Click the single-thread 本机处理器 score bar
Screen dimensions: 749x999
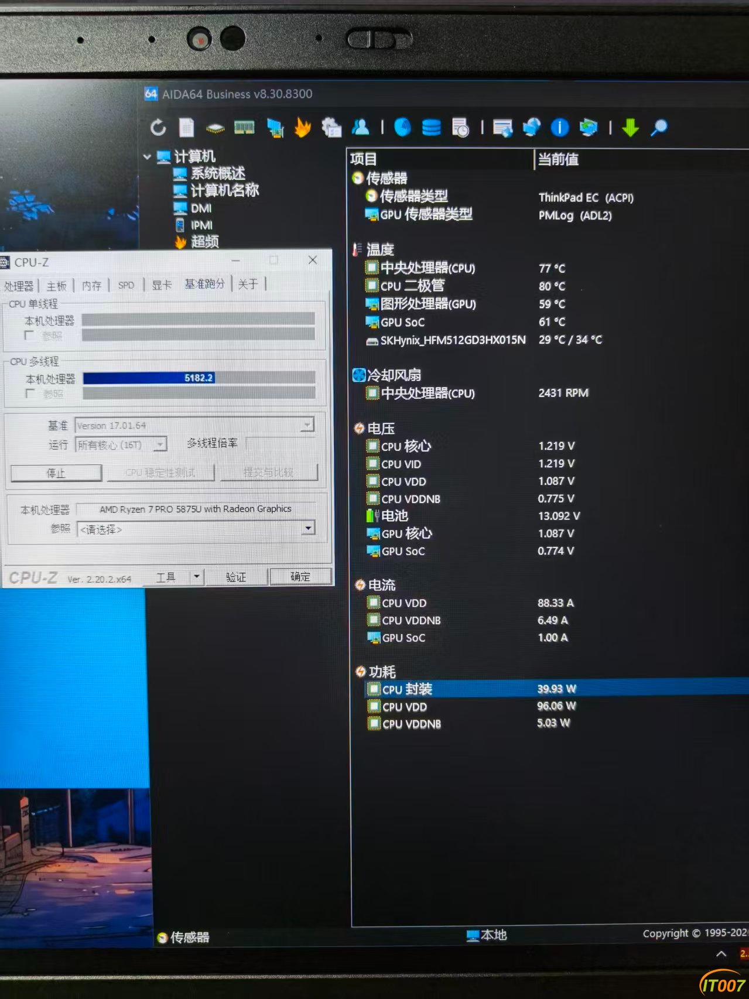pyautogui.click(x=198, y=320)
